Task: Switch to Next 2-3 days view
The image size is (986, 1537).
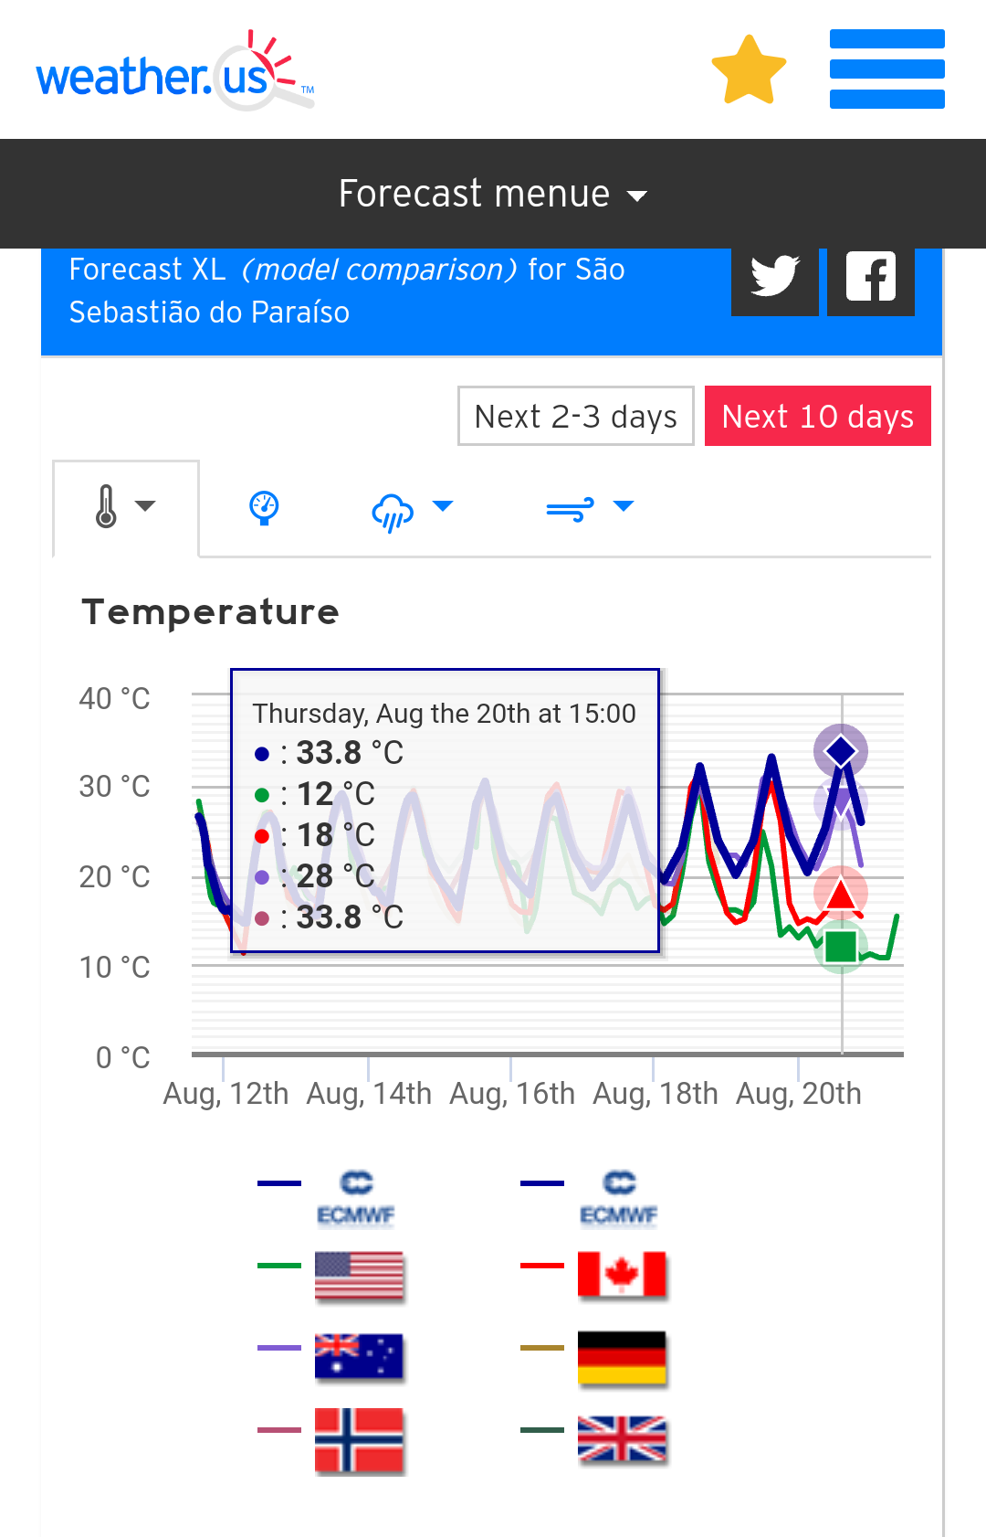Action: (x=576, y=416)
